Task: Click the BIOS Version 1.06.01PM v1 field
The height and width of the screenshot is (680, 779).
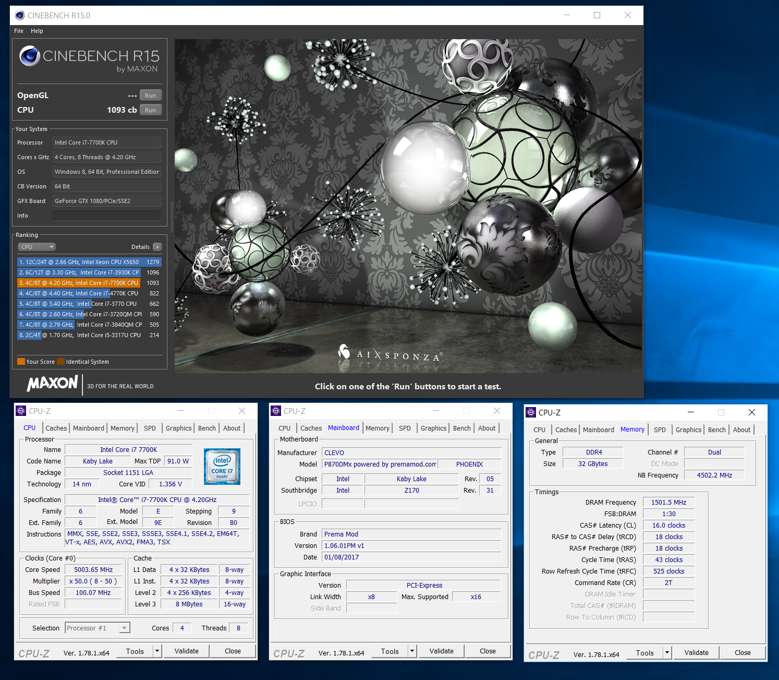Action: click(x=411, y=545)
